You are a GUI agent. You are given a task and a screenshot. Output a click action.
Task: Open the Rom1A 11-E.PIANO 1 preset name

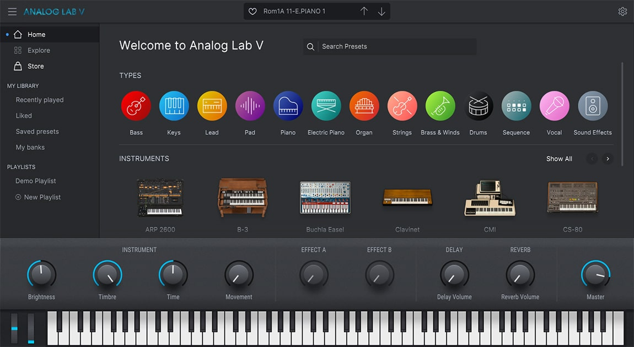[294, 12]
